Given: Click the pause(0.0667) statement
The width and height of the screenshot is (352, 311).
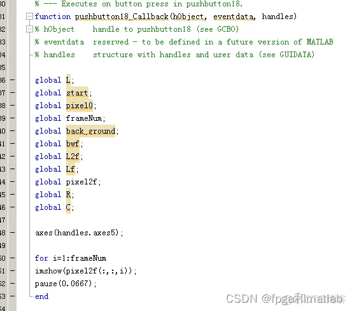Looking at the screenshot, I should pyautogui.click(x=66, y=284).
